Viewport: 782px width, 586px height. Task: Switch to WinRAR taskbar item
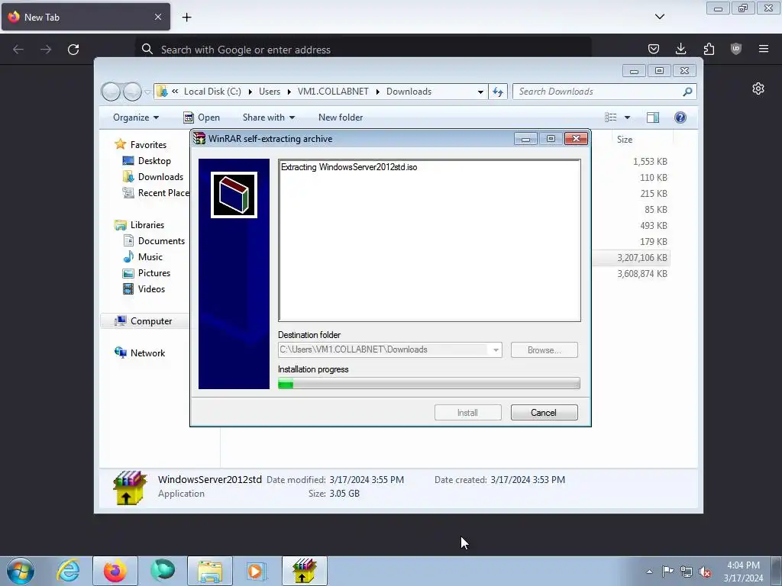304,571
